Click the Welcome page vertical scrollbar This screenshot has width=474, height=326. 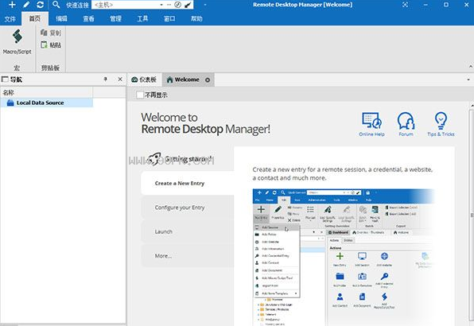472,215
